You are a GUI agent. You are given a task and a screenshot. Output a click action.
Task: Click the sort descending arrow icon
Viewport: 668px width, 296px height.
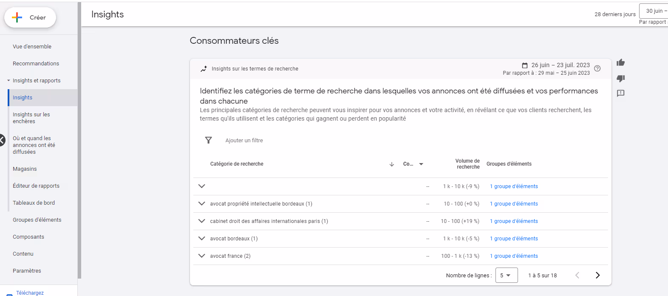tap(392, 164)
